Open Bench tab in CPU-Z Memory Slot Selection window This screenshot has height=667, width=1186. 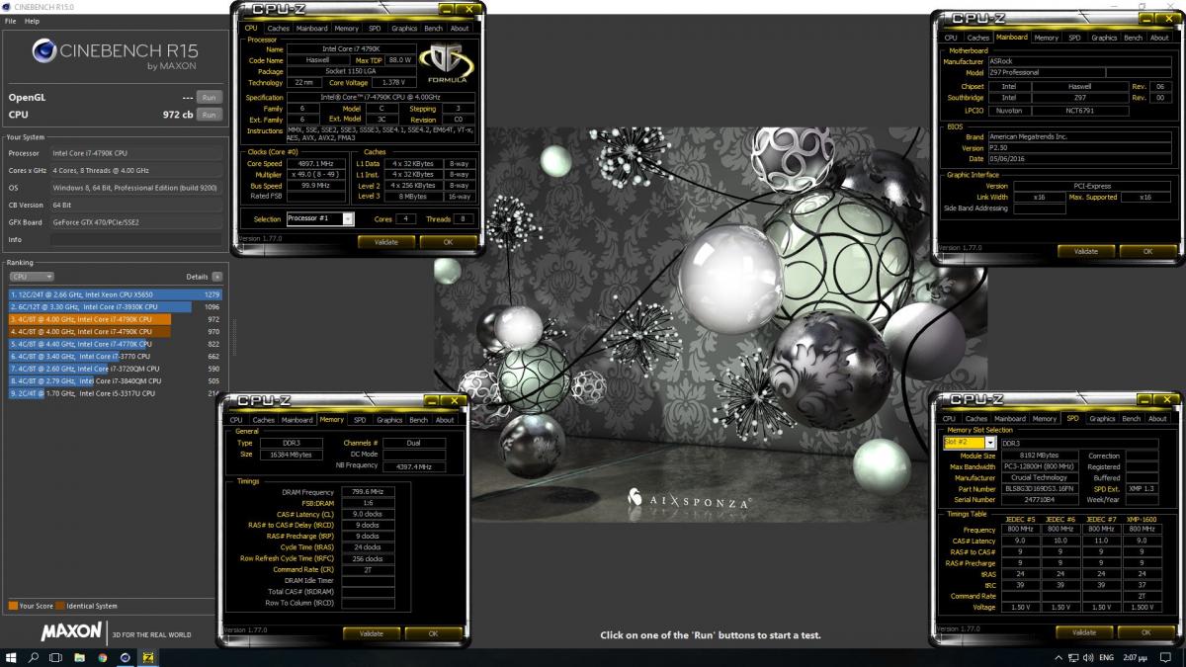[x=1132, y=419]
